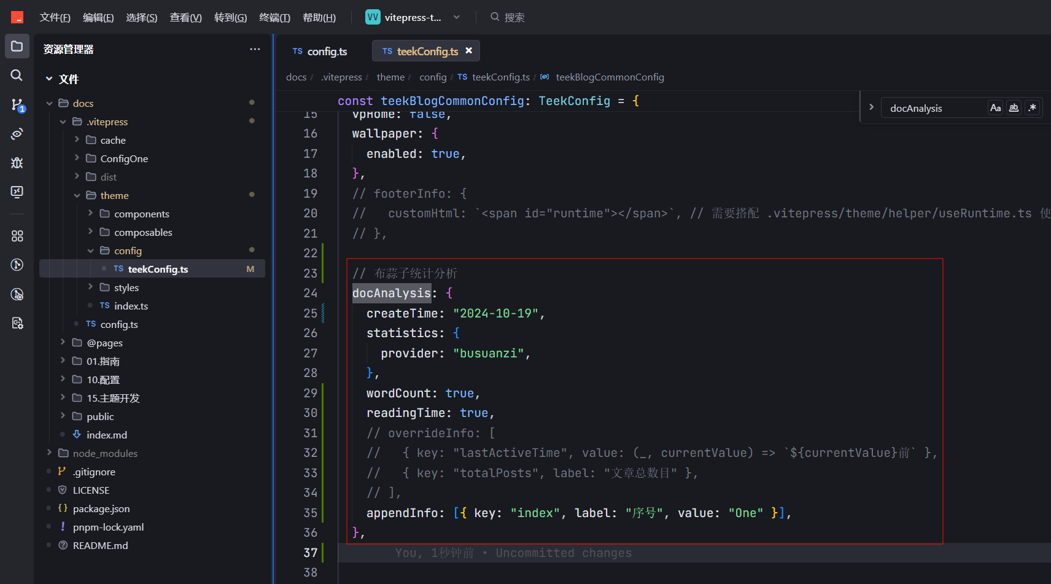1051x584 pixels.
Task: Click the .gitignore file icon
Action: point(62,472)
